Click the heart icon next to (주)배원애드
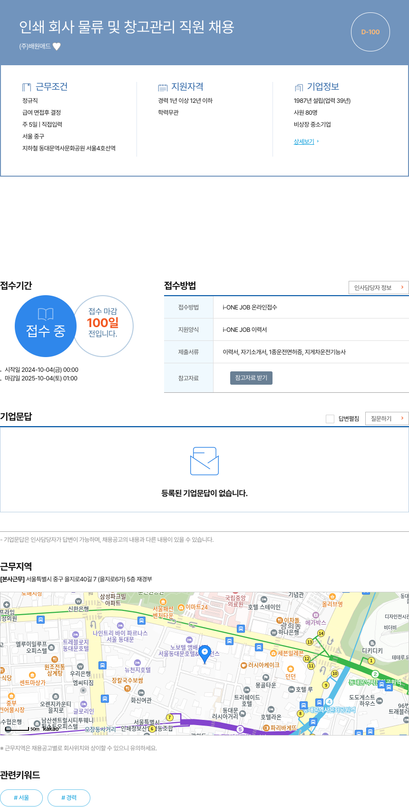 pyautogui.click(x=57, y=46)
